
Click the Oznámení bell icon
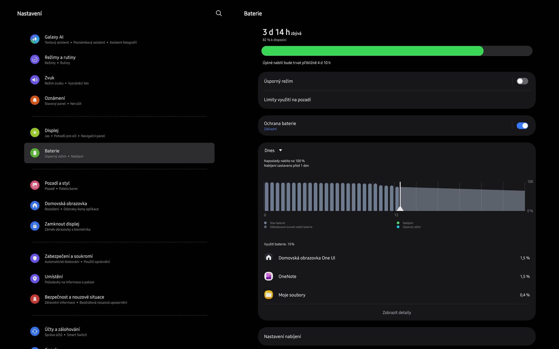(35, 100)
